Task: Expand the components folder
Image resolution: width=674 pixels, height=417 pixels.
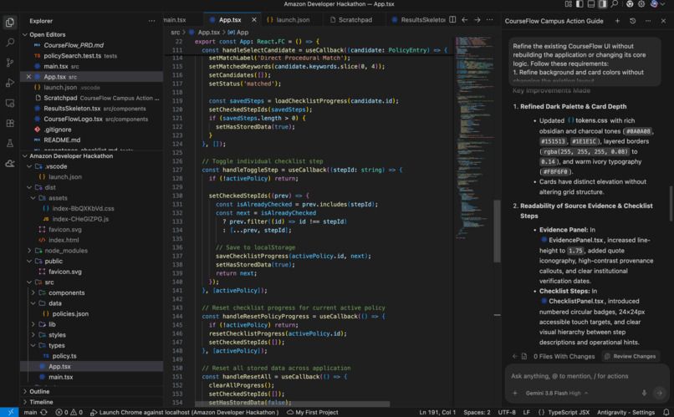Action: [33, 292]
